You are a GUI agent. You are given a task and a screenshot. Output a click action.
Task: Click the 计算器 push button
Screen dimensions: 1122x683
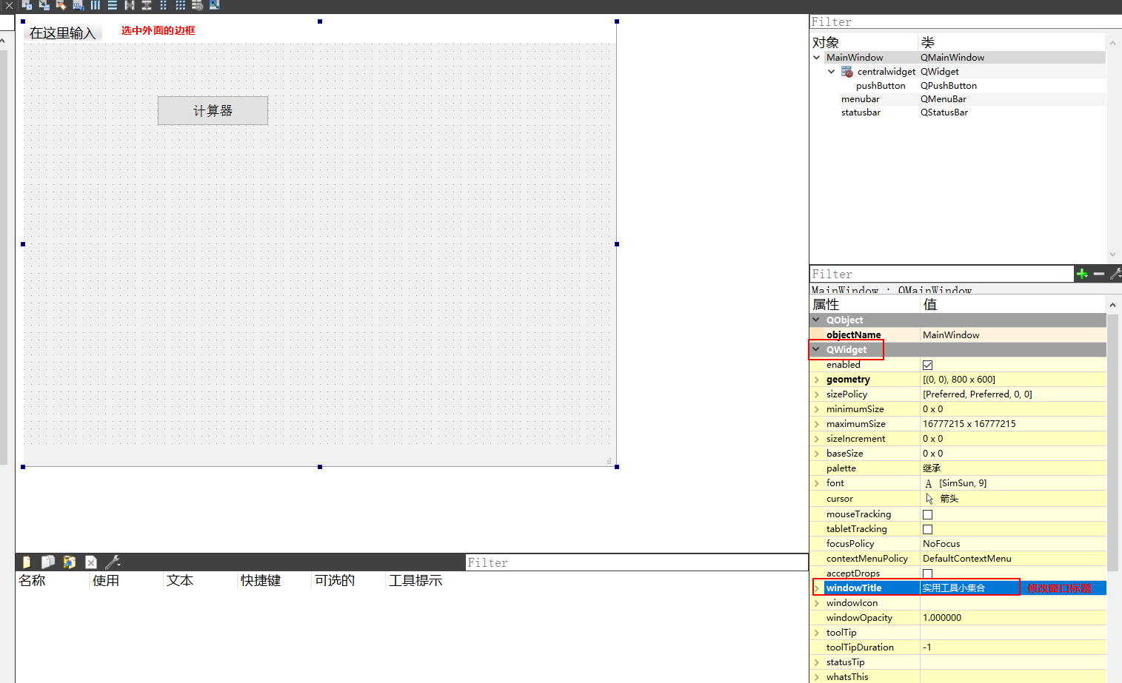pos(213,110)
